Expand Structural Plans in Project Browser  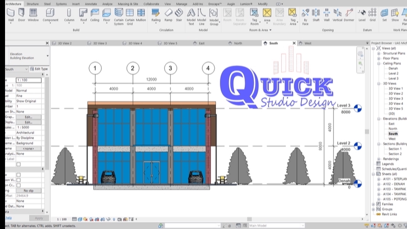[379, 53]
